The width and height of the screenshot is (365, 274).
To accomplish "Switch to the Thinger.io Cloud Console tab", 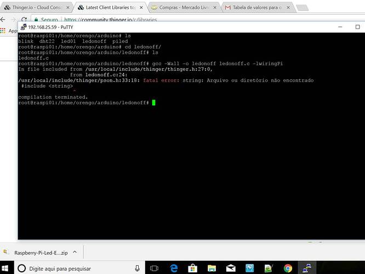I will click(x=35, y=8).
